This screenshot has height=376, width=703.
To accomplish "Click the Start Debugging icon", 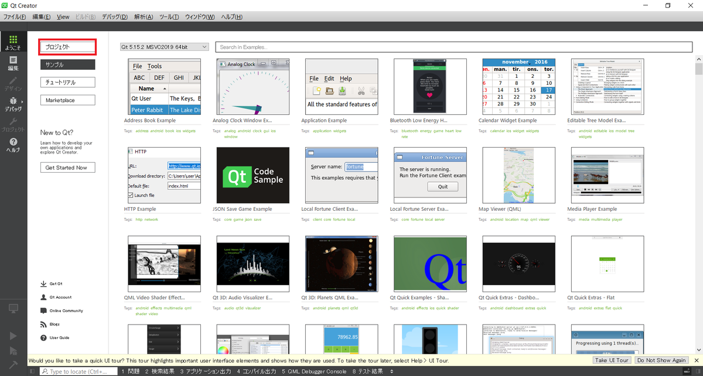I will [13, 351].
